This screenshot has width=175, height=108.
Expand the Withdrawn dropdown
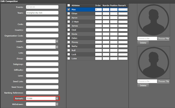coord(57,104)
